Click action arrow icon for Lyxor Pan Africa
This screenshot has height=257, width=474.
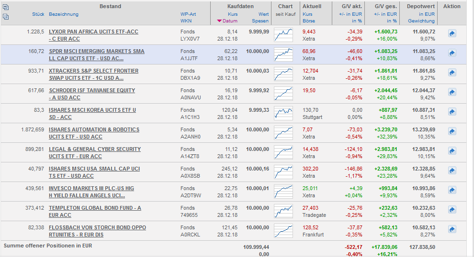pos(452,33)
